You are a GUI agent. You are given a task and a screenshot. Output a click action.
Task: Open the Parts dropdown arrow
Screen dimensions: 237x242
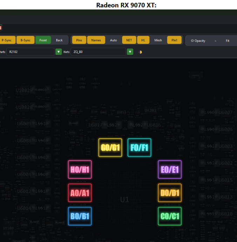pyautogui.click(x=59, y=52)
